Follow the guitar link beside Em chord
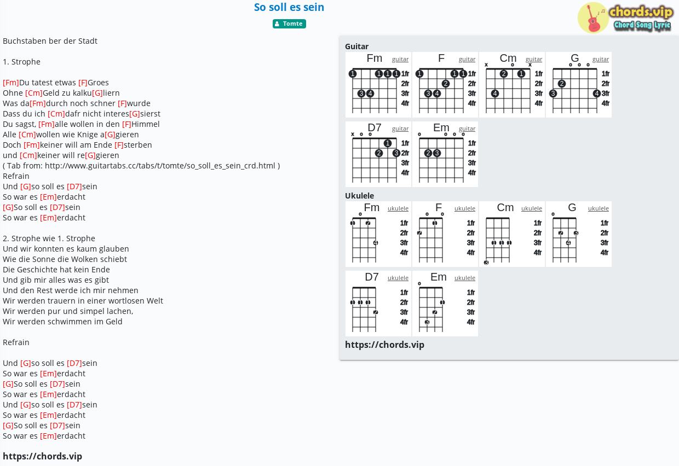 tap(467, 129)
